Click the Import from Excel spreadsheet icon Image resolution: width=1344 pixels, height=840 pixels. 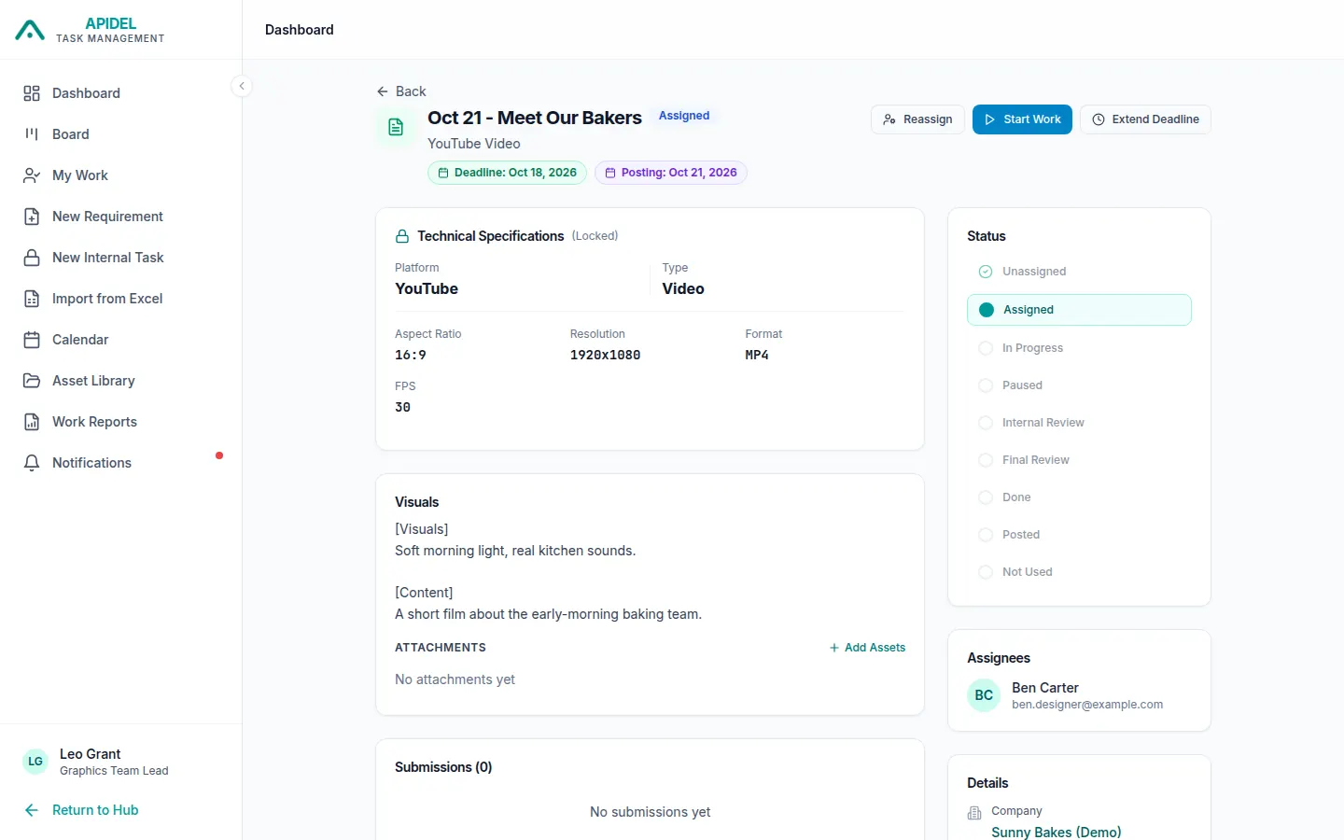pyautogui.click(x=32, y=299)
